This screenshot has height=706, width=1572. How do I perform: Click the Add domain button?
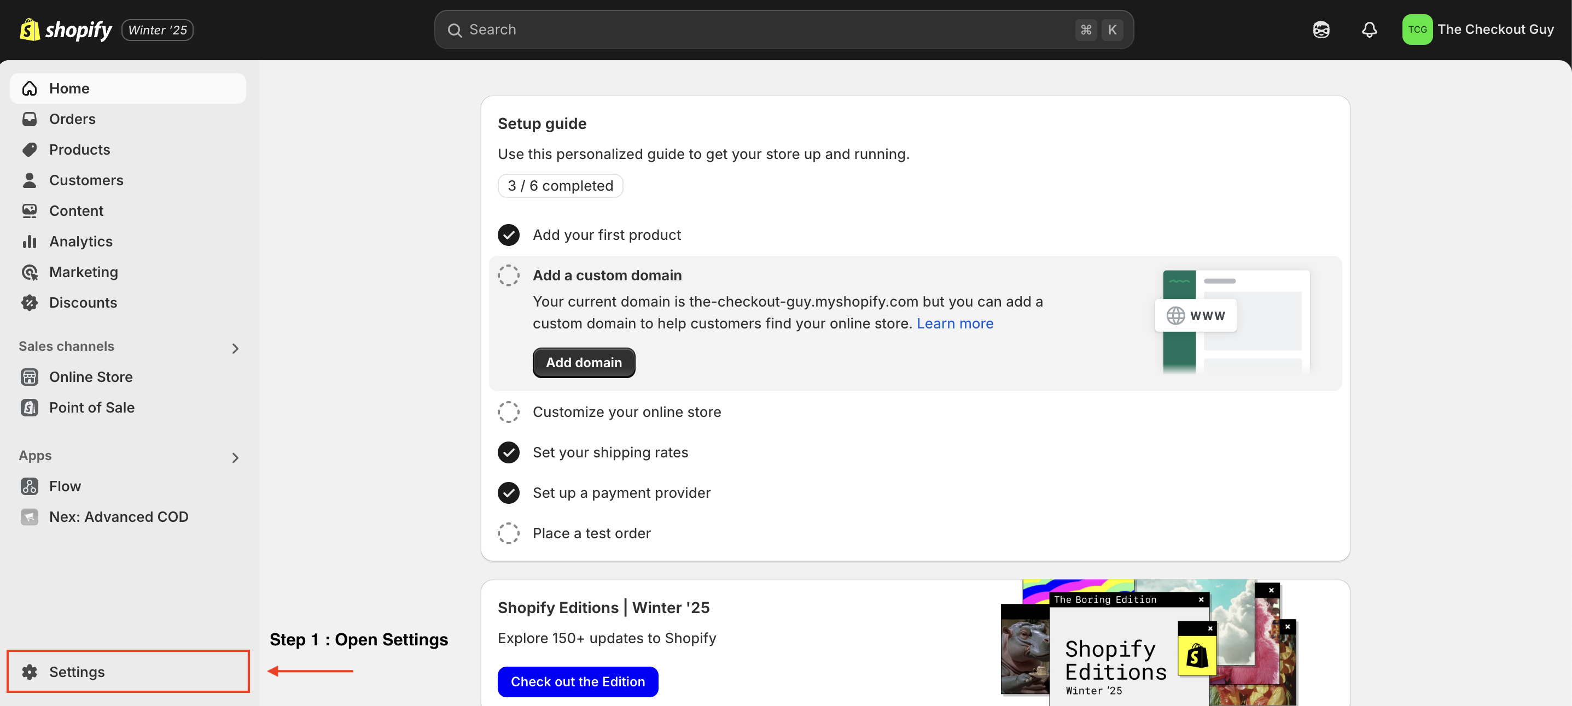tap(584, 363)
